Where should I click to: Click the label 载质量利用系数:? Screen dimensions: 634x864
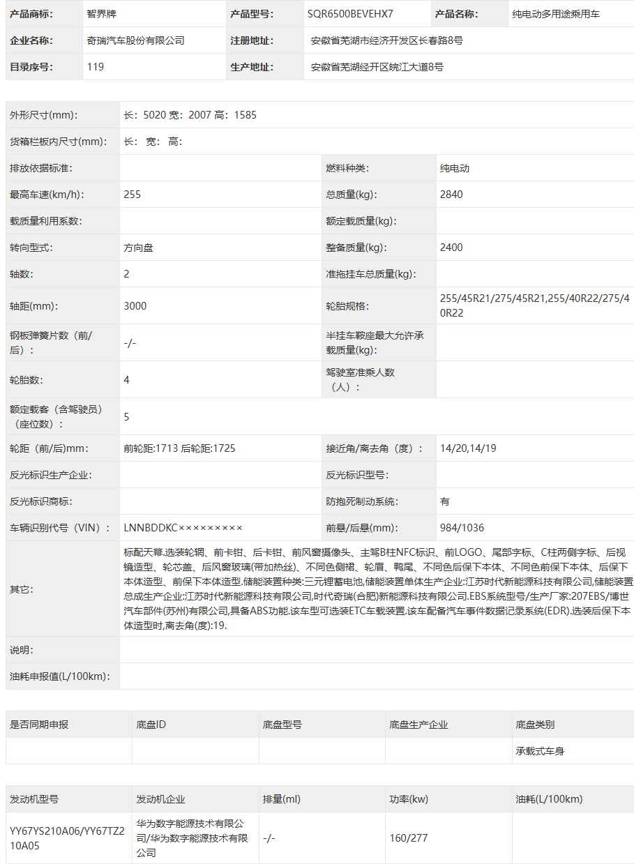click(x=46, y=221)
